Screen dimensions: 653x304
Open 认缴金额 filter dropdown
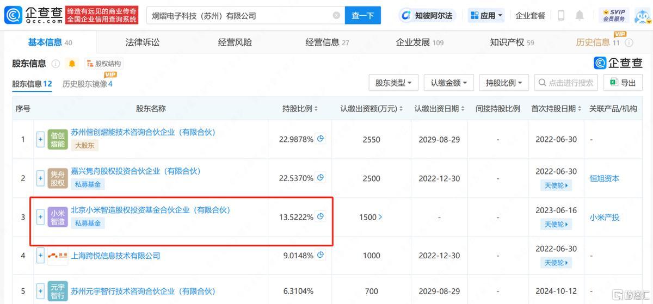tap(449, 83)
